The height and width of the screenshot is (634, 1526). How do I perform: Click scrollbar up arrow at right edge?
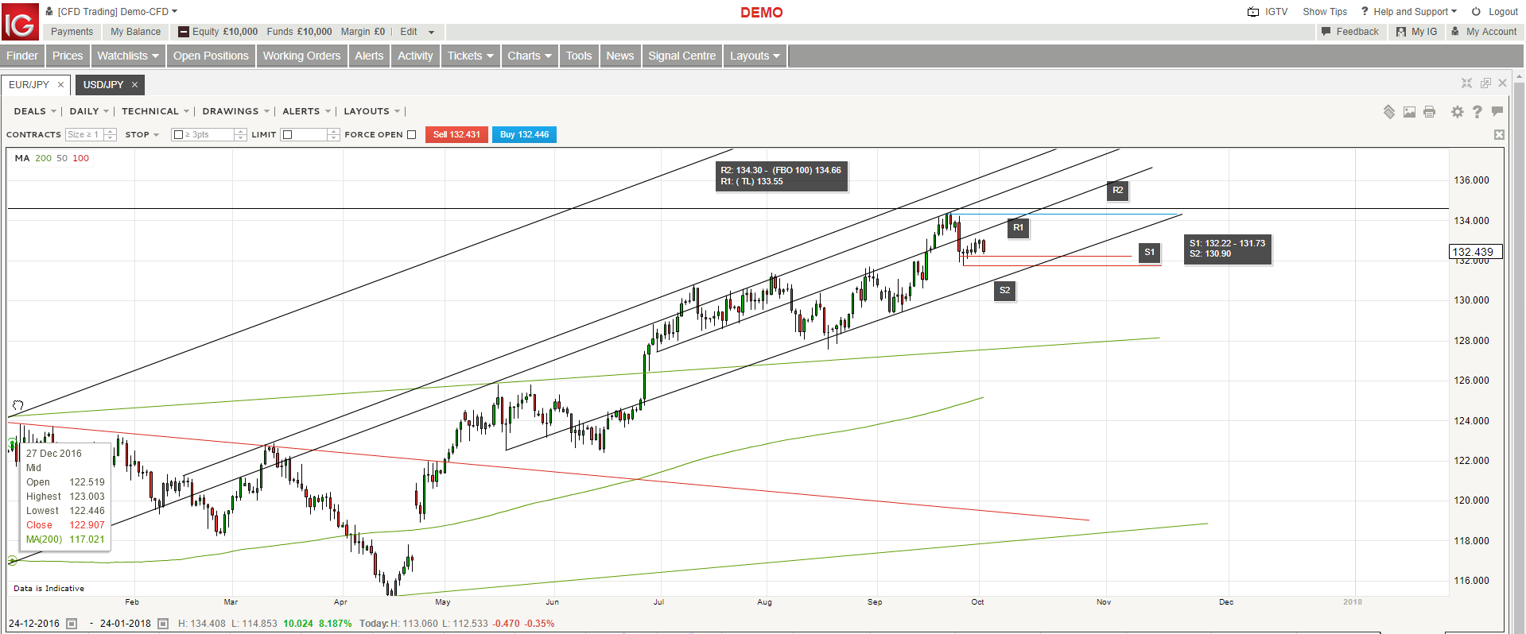tap(1518, 78)
